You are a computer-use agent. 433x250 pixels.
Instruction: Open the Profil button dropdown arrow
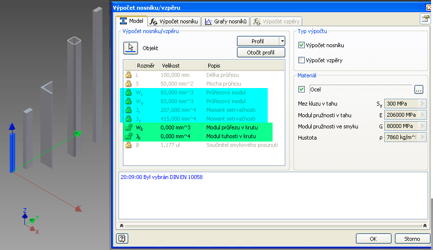[x=282, y=41]
